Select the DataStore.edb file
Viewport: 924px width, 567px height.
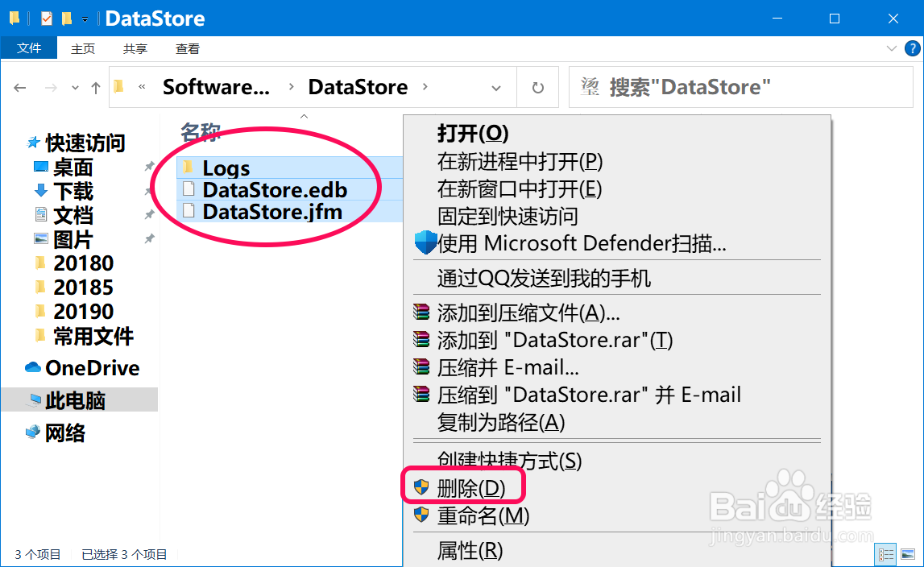[x=275, y=190]
